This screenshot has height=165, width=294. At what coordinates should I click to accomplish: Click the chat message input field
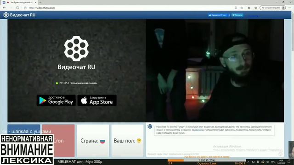[212, 154]
